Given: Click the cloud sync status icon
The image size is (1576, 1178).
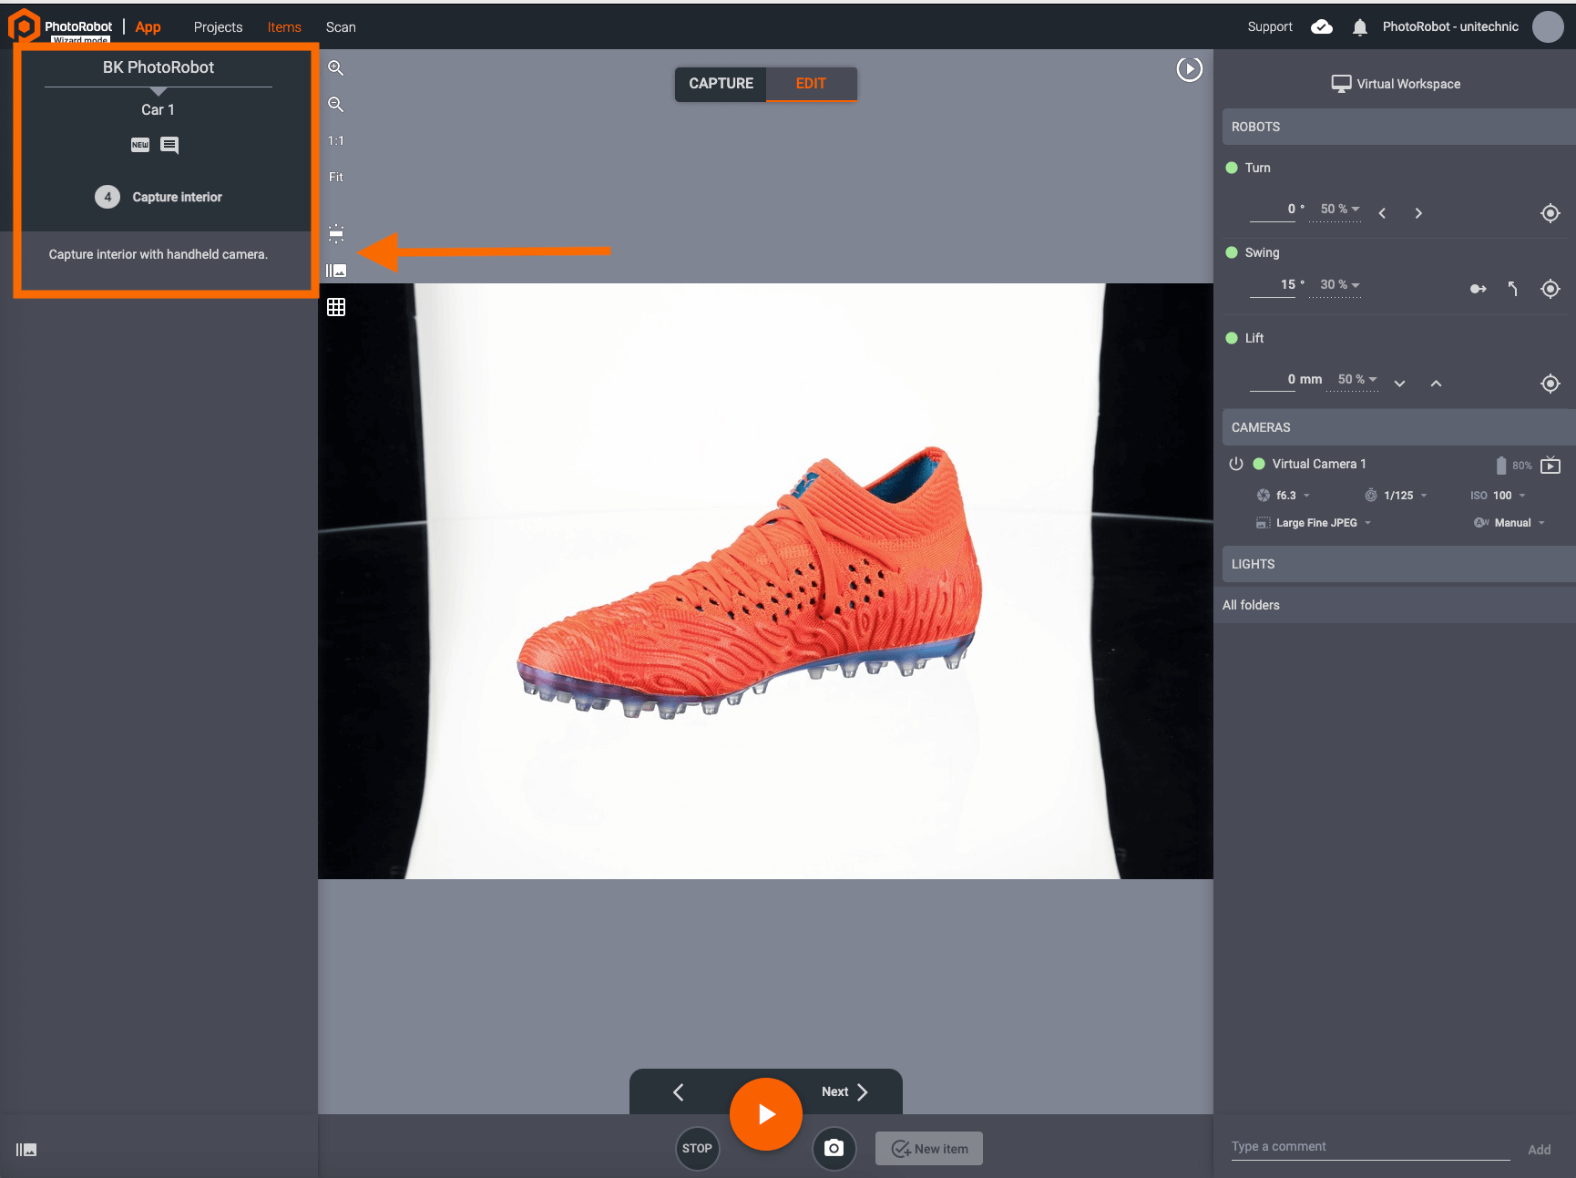Looking at the screenshot, I should point(1321,27).
